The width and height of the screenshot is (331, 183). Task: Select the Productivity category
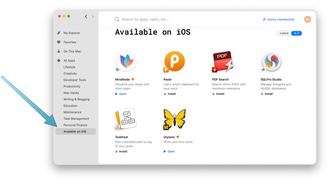72,86
